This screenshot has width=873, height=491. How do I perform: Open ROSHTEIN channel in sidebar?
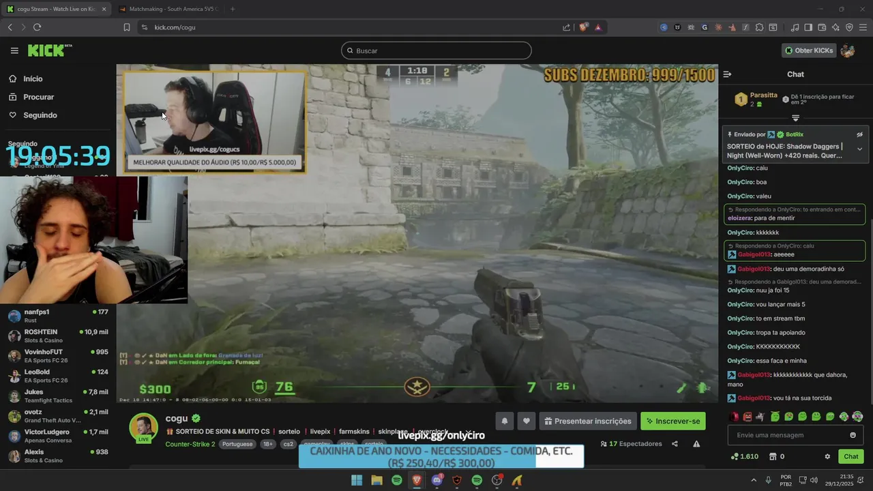[x=58, y=336]
